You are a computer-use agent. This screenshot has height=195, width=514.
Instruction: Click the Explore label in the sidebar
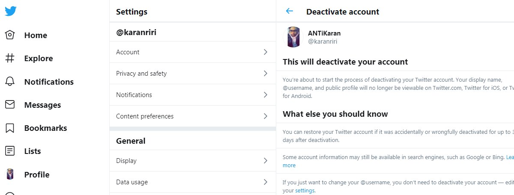click(39, 59)
